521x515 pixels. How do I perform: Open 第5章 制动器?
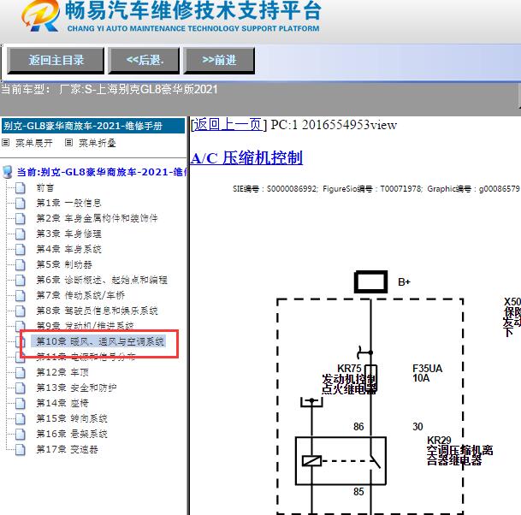point(64,265)
